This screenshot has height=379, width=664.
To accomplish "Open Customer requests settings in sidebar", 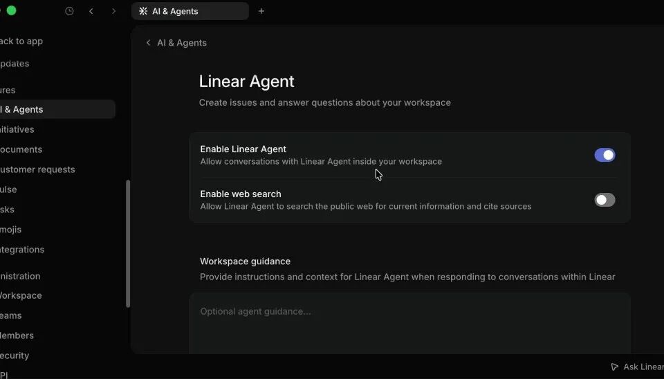I will [x=37, y=169].
